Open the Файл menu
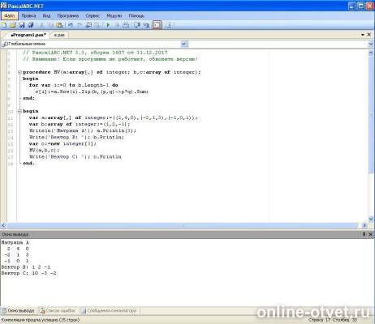 pyautogui.click(x=10, y=16)
